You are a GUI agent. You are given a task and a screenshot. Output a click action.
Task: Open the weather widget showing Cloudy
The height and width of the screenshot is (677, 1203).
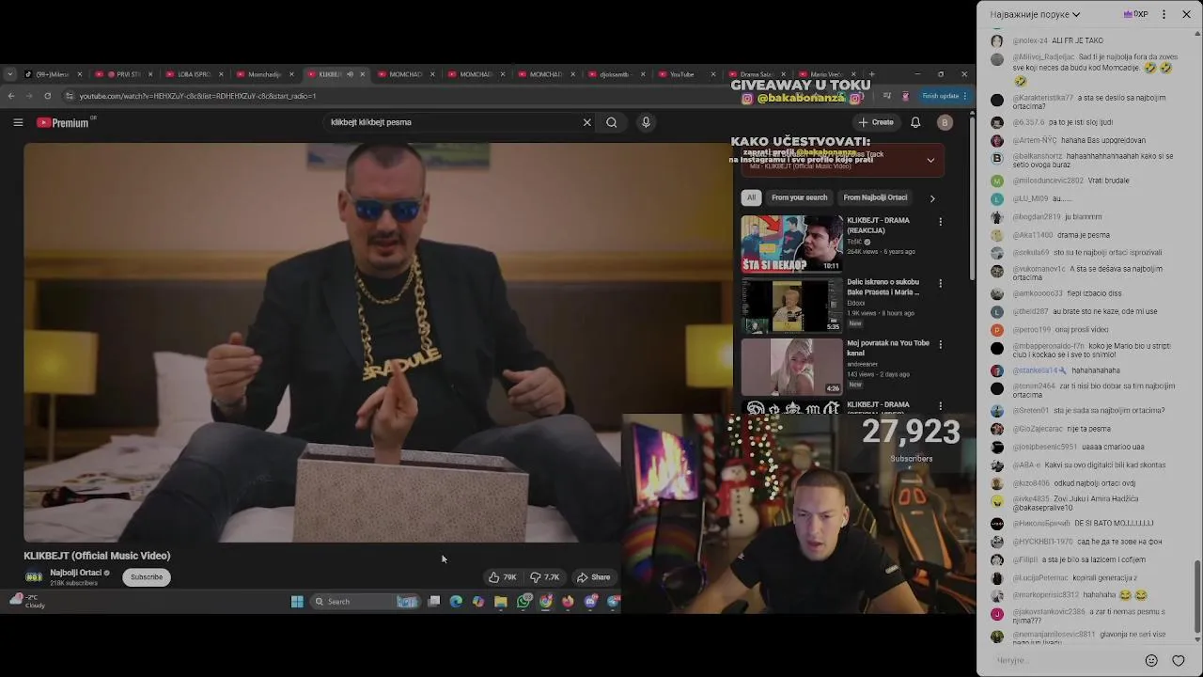[x=26, y=601]
